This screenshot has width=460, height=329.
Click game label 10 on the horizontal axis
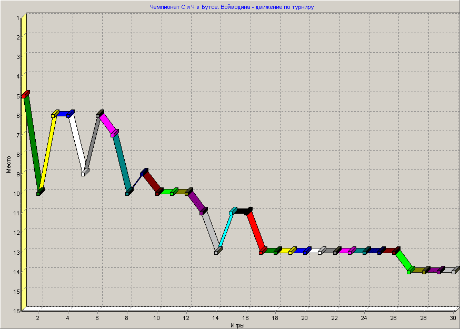[x=157, y=318]
